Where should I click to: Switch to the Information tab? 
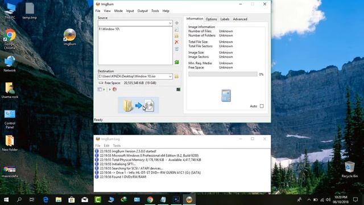(195, 19)
